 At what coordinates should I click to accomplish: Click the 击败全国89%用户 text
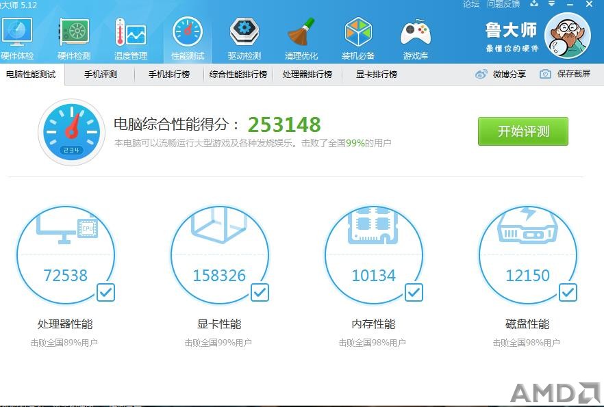tap(64, 343)
